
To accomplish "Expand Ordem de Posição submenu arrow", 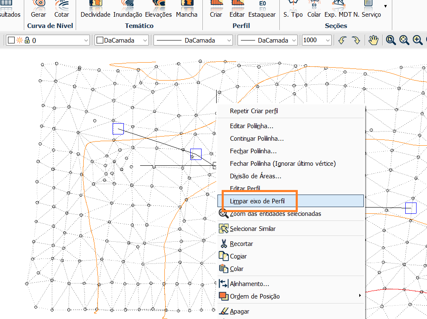I will (x=360, y=296).
